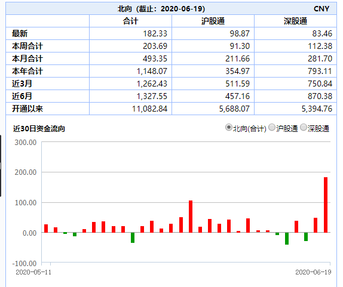Click the 合计 column header
This screenshot has height=287, width=343.
coord(130,21)
